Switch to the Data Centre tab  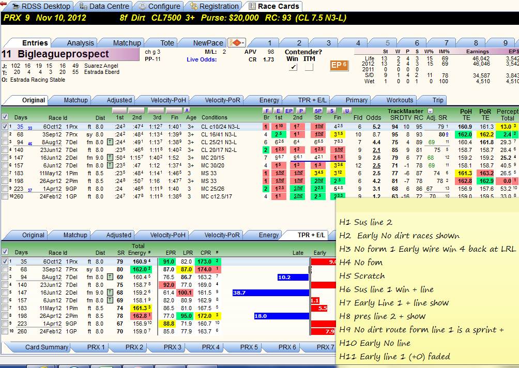[x=104, y=6]
